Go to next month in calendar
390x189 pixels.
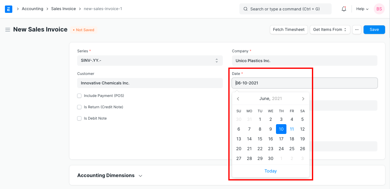[x=303, y=98]
